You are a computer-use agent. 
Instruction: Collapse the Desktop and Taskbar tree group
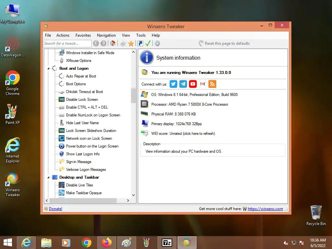(49, 177)
